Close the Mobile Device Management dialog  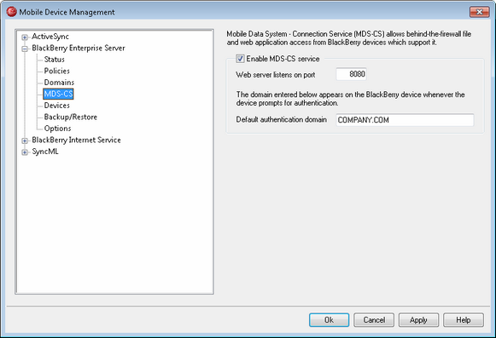click(x=479, y=12)
